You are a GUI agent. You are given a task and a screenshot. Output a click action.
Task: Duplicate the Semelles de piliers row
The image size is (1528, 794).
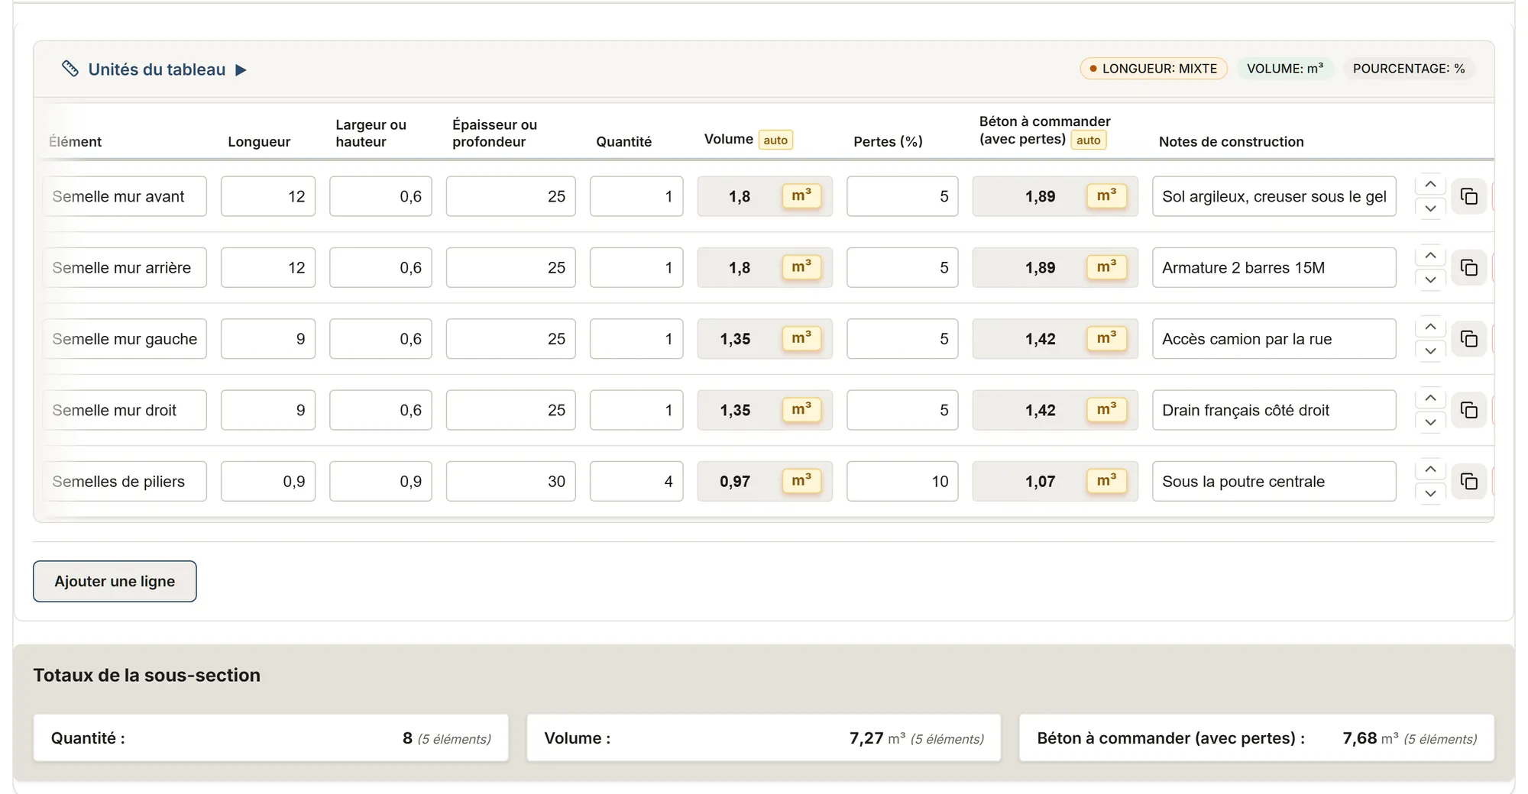point(1468,481)
